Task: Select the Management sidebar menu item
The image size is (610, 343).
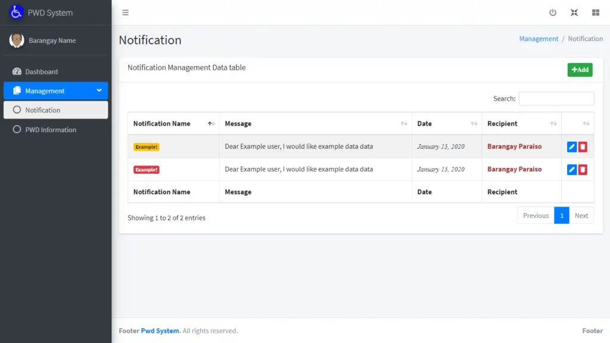Action: [43, 91]
